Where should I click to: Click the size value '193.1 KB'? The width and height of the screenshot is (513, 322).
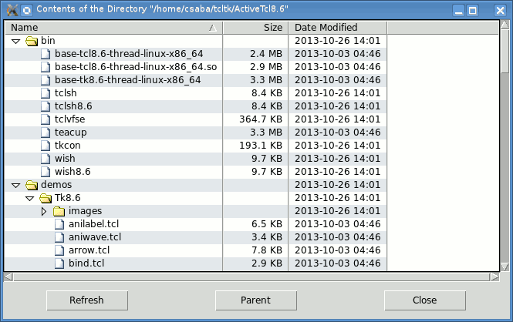click(261, 146)
